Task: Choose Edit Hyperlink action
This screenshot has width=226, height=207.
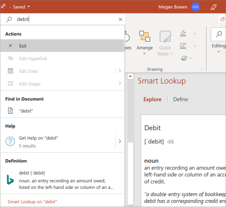Action: [x=63, y=58]
